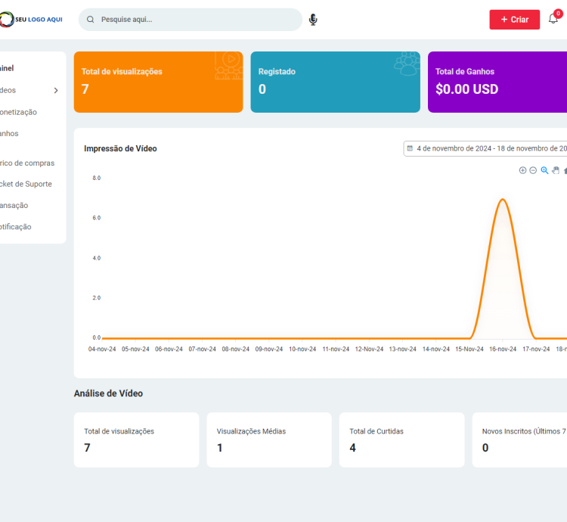Activate the hand panning tool on chart
Image resolution: width=567 pixels, height=522 pixels.
[x=555, y=170]
